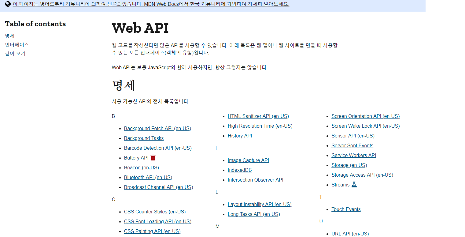Image resolution: width=465 pixels, height=237 pixels.
Task: Open Image Capture API link
Action: [x=248, y=160]
